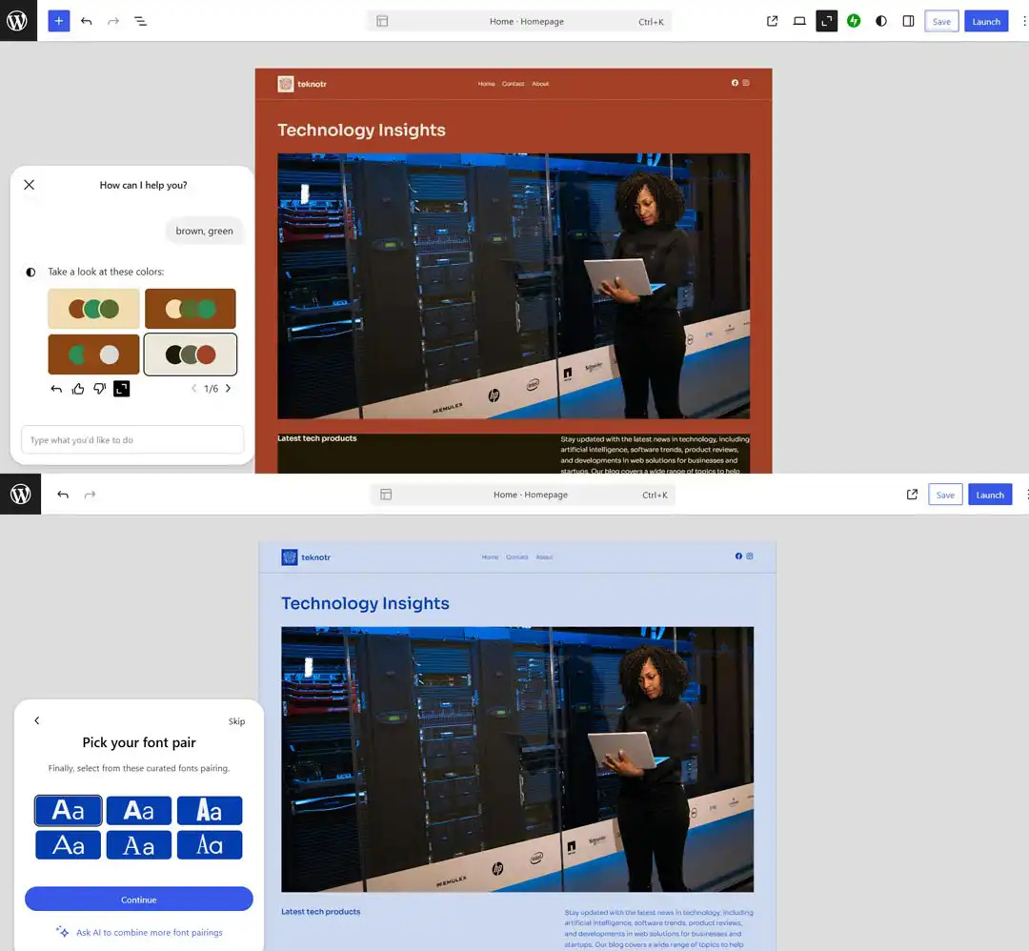1029x951 pixels.
Task: Select the second font pair in the top row
Action: point(139,811)
